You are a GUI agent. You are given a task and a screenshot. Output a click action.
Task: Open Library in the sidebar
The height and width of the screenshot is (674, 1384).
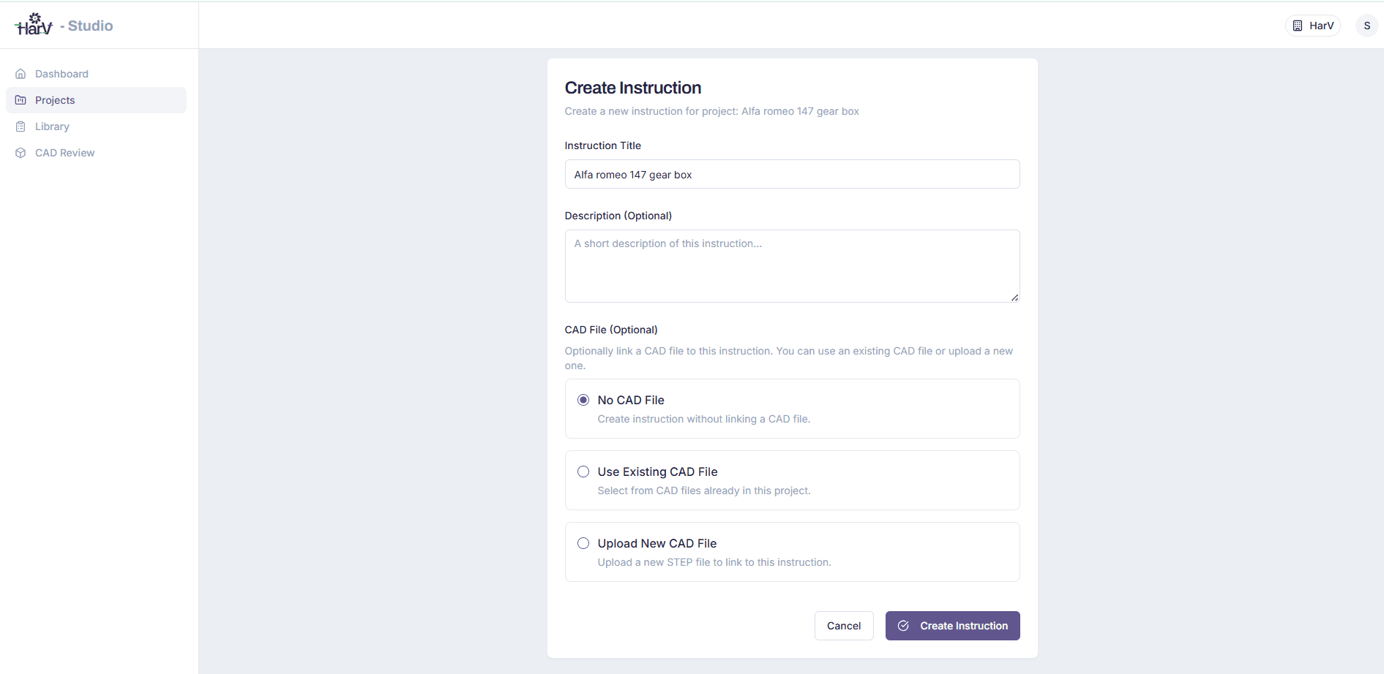click(96, 126)
